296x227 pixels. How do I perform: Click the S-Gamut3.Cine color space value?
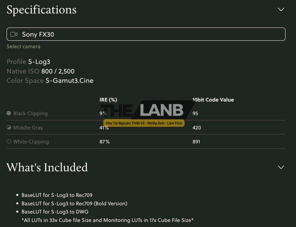click(x=69, y=81)
